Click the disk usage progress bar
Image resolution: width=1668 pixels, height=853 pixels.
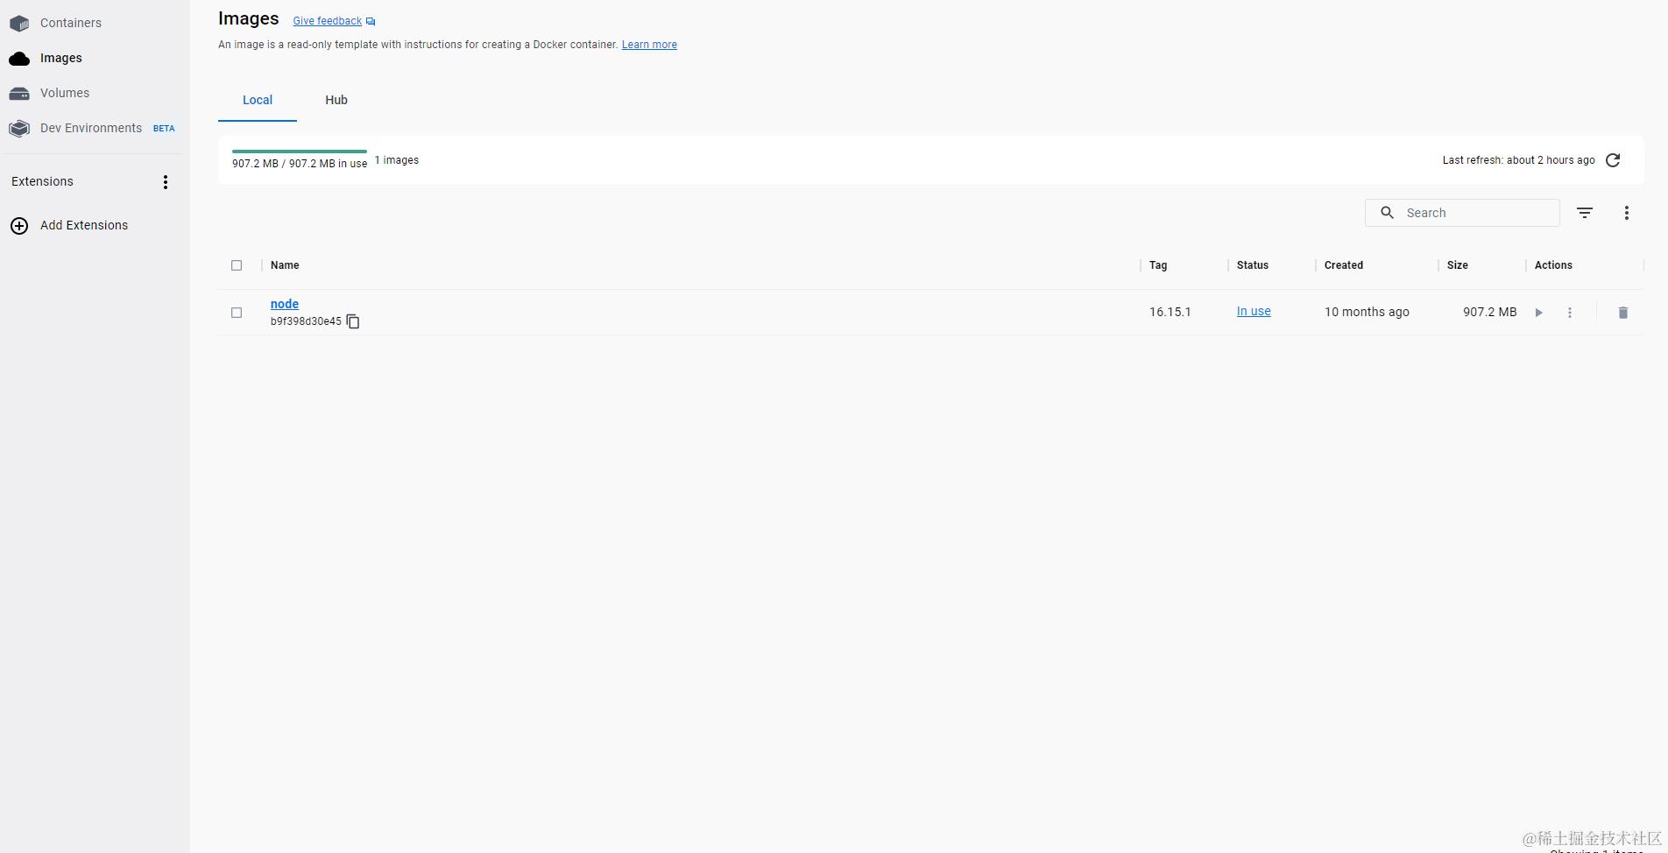300,152
